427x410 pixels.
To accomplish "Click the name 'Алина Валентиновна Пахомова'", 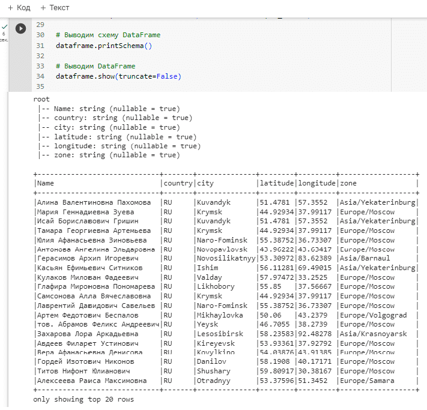I will pos(94,202).
